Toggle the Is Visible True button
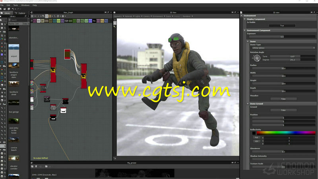The image size is (318, 179). [282, 25]
